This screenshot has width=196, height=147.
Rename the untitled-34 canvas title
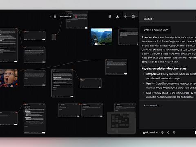[x=66, y=16]
